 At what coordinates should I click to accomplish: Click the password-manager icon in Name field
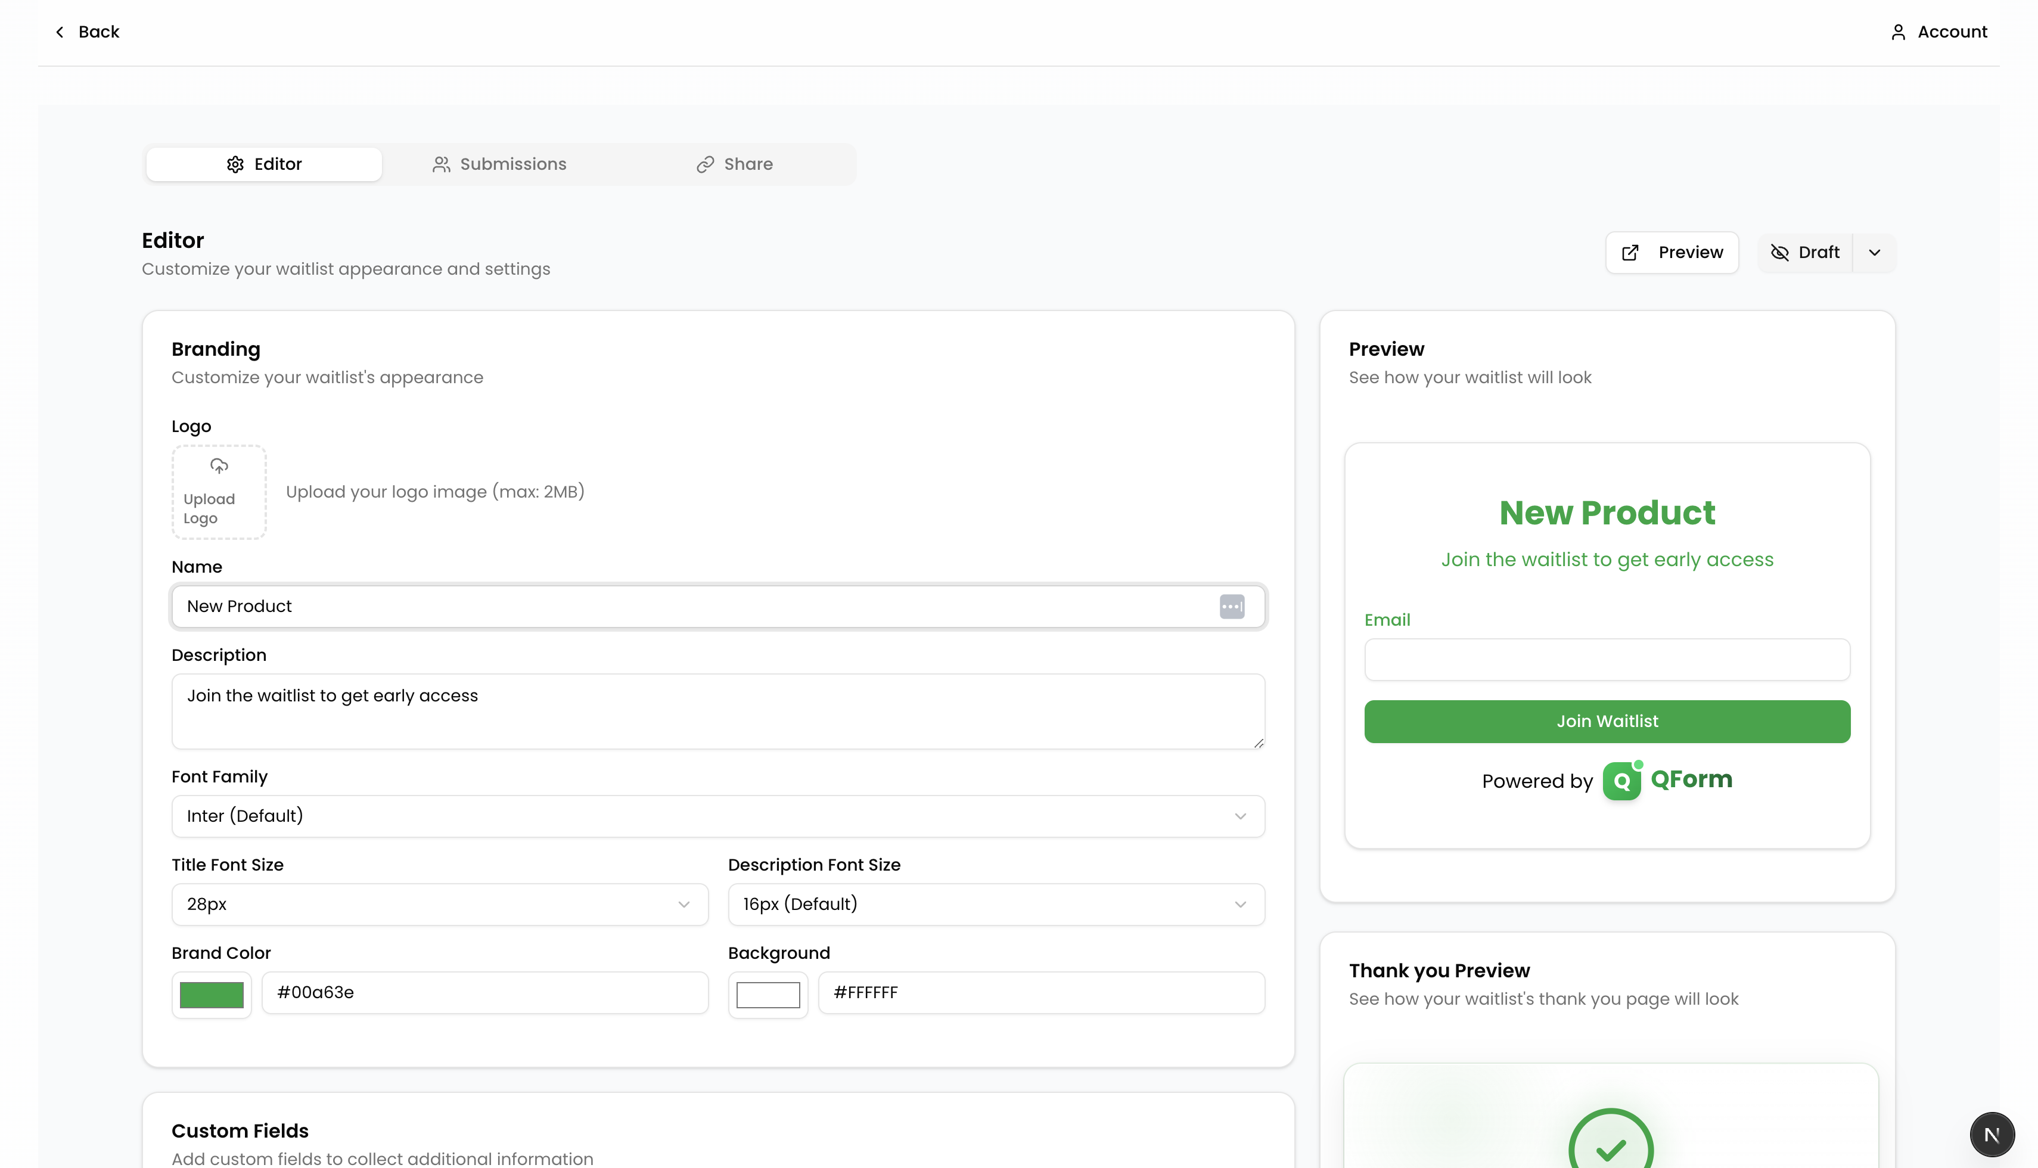tap(1232, 607)
